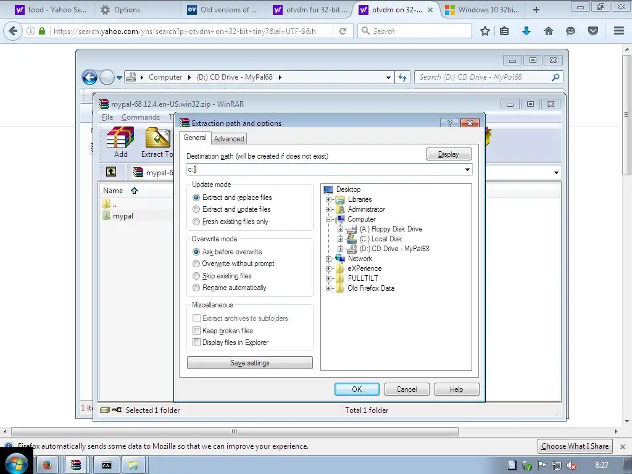This screenshot has width=632, height=474.
Task: Select eXPerience folder in tree
Action: click(x=365, y=268)
